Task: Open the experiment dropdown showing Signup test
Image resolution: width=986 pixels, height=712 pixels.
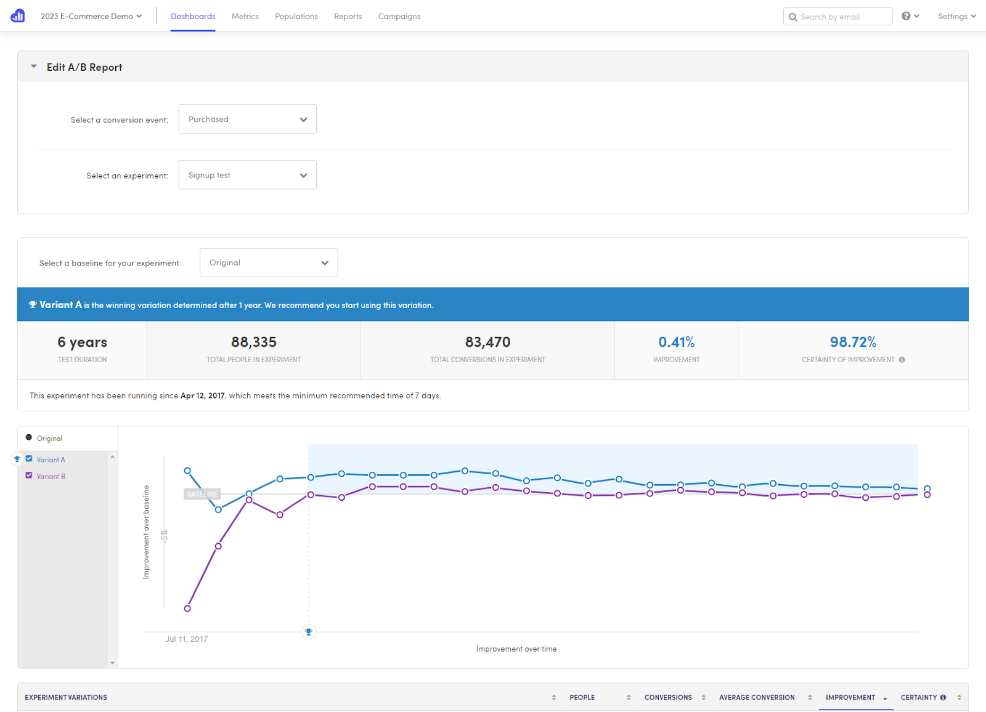Action: tap(247, 175)
